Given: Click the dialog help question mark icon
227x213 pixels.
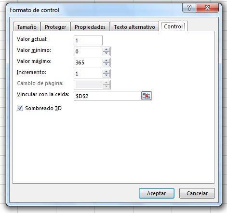Looking at the screenshot, I should point(189,8).
